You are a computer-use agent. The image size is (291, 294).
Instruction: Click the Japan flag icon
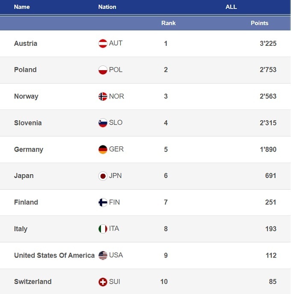(x=103, y=176)
